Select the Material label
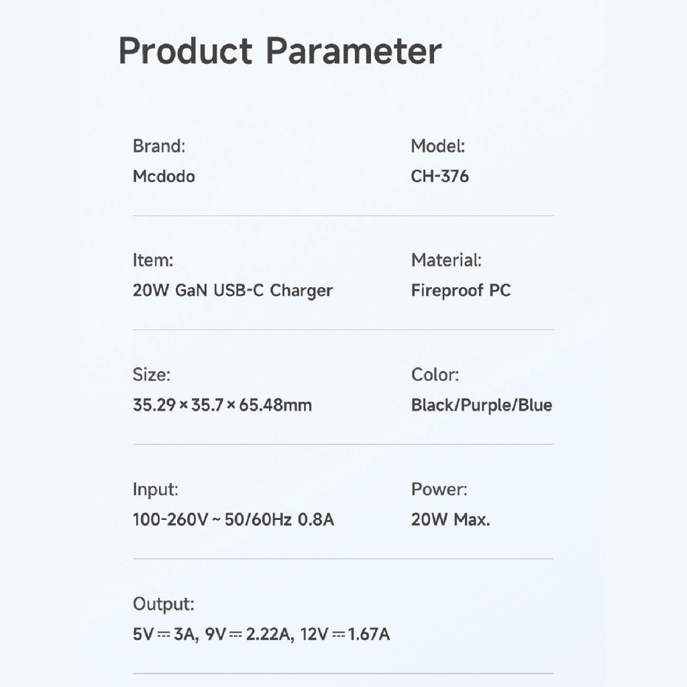 [x=446, y=260]
